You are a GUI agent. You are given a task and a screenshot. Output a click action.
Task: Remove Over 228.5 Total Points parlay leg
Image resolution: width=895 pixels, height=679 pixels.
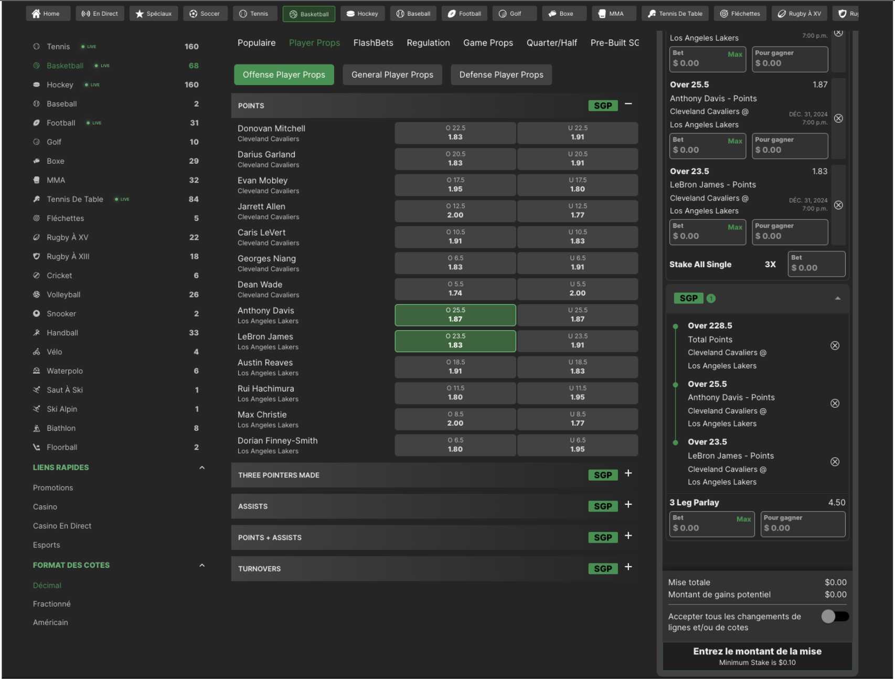click(x=835, y=346)
